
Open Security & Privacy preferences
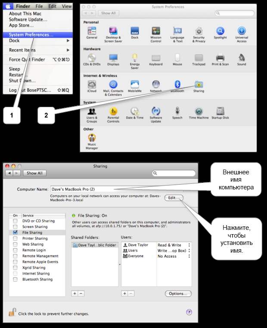tap(199, 31)
